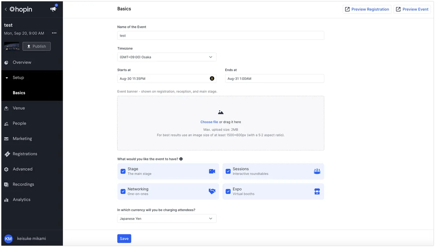Collapse the Setup section arrow
Viewport: 435px width, 247px height.
(x=7, y=78)
